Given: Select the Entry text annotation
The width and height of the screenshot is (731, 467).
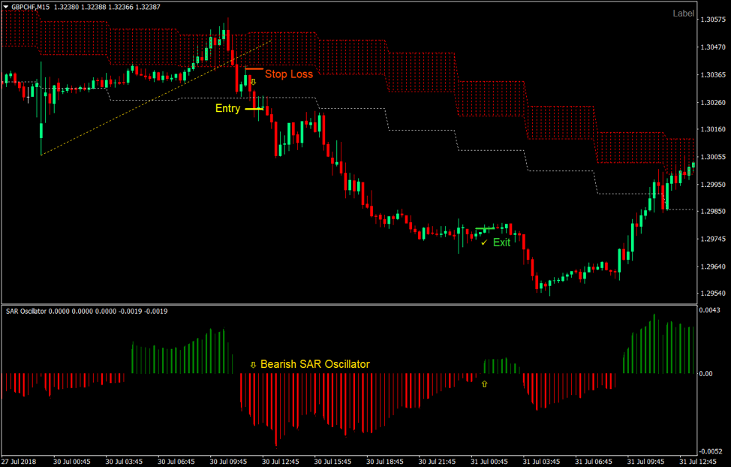Looking at the screenshot, I should [x=229, y=109].
